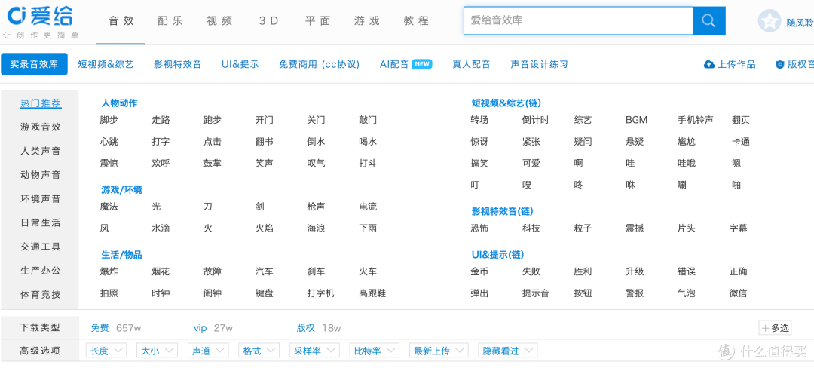The image size is (814, 368).
Task: Open 声音设计练习 link
Action: (539, 64)
